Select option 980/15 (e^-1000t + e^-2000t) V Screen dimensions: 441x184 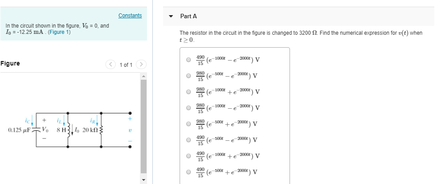coord(188,92)
